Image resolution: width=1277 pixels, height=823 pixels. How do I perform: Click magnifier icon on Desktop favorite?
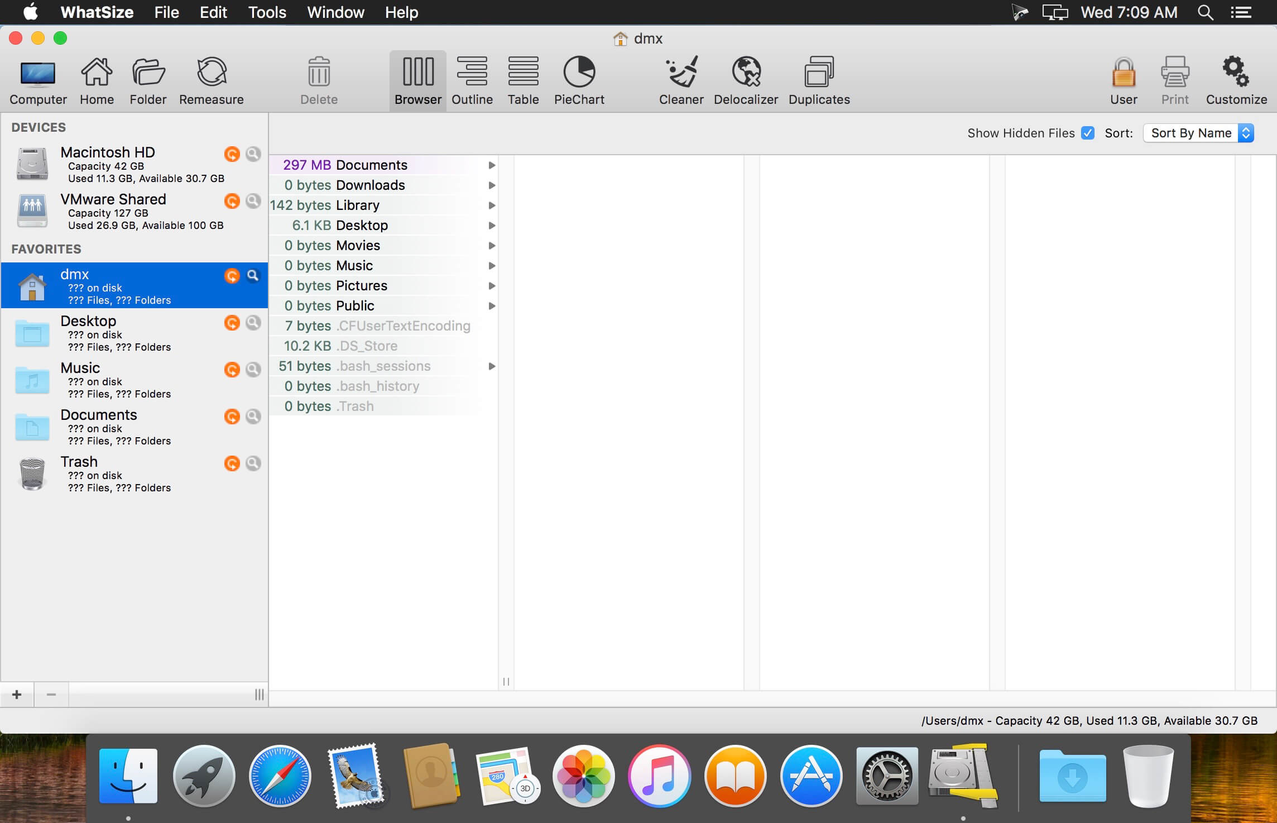(253, 322)
